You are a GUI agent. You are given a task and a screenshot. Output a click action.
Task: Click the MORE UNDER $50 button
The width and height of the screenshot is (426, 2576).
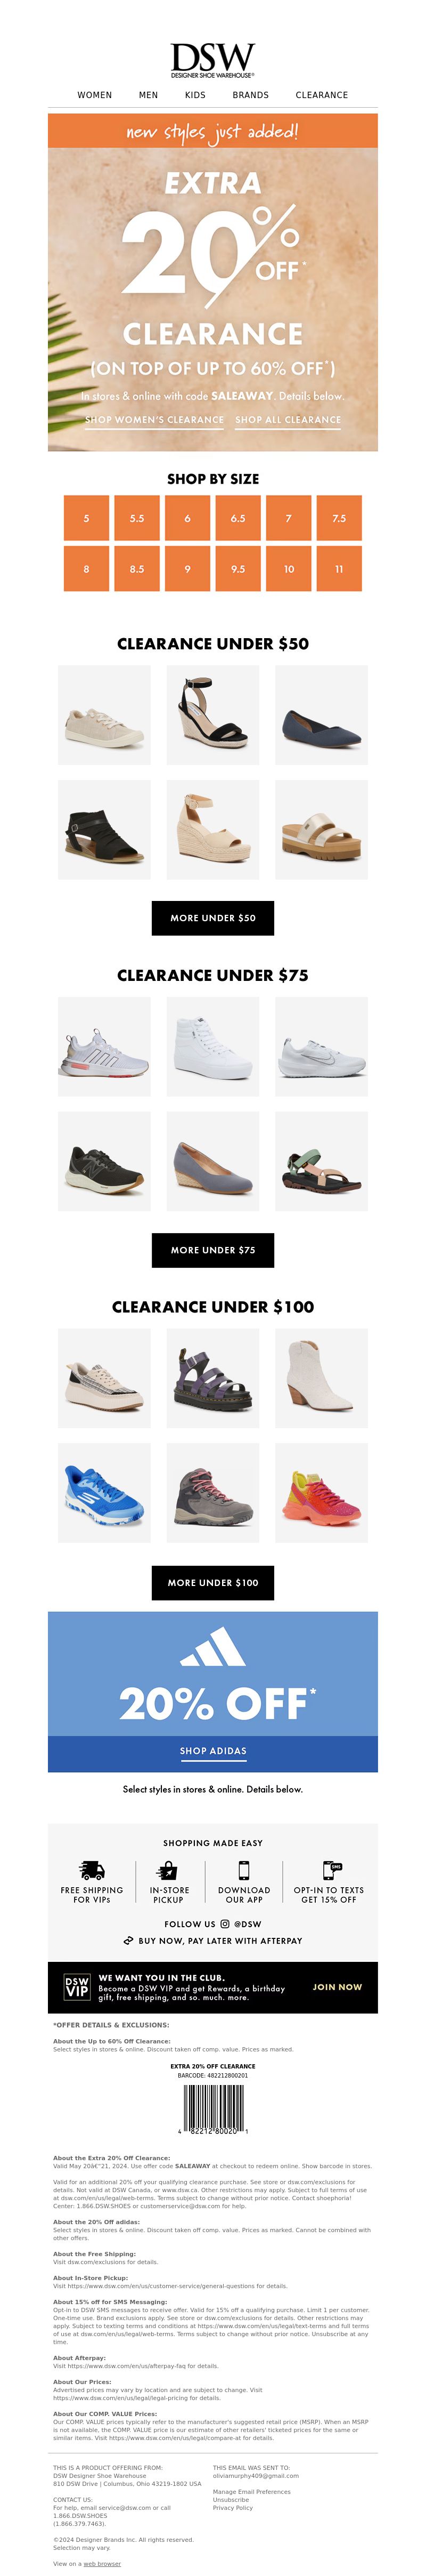pos(213,917)
